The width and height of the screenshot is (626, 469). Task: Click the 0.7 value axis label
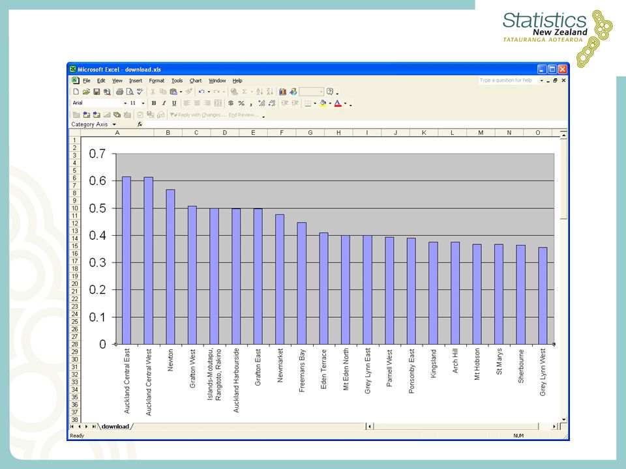click(x=97, y=154)
